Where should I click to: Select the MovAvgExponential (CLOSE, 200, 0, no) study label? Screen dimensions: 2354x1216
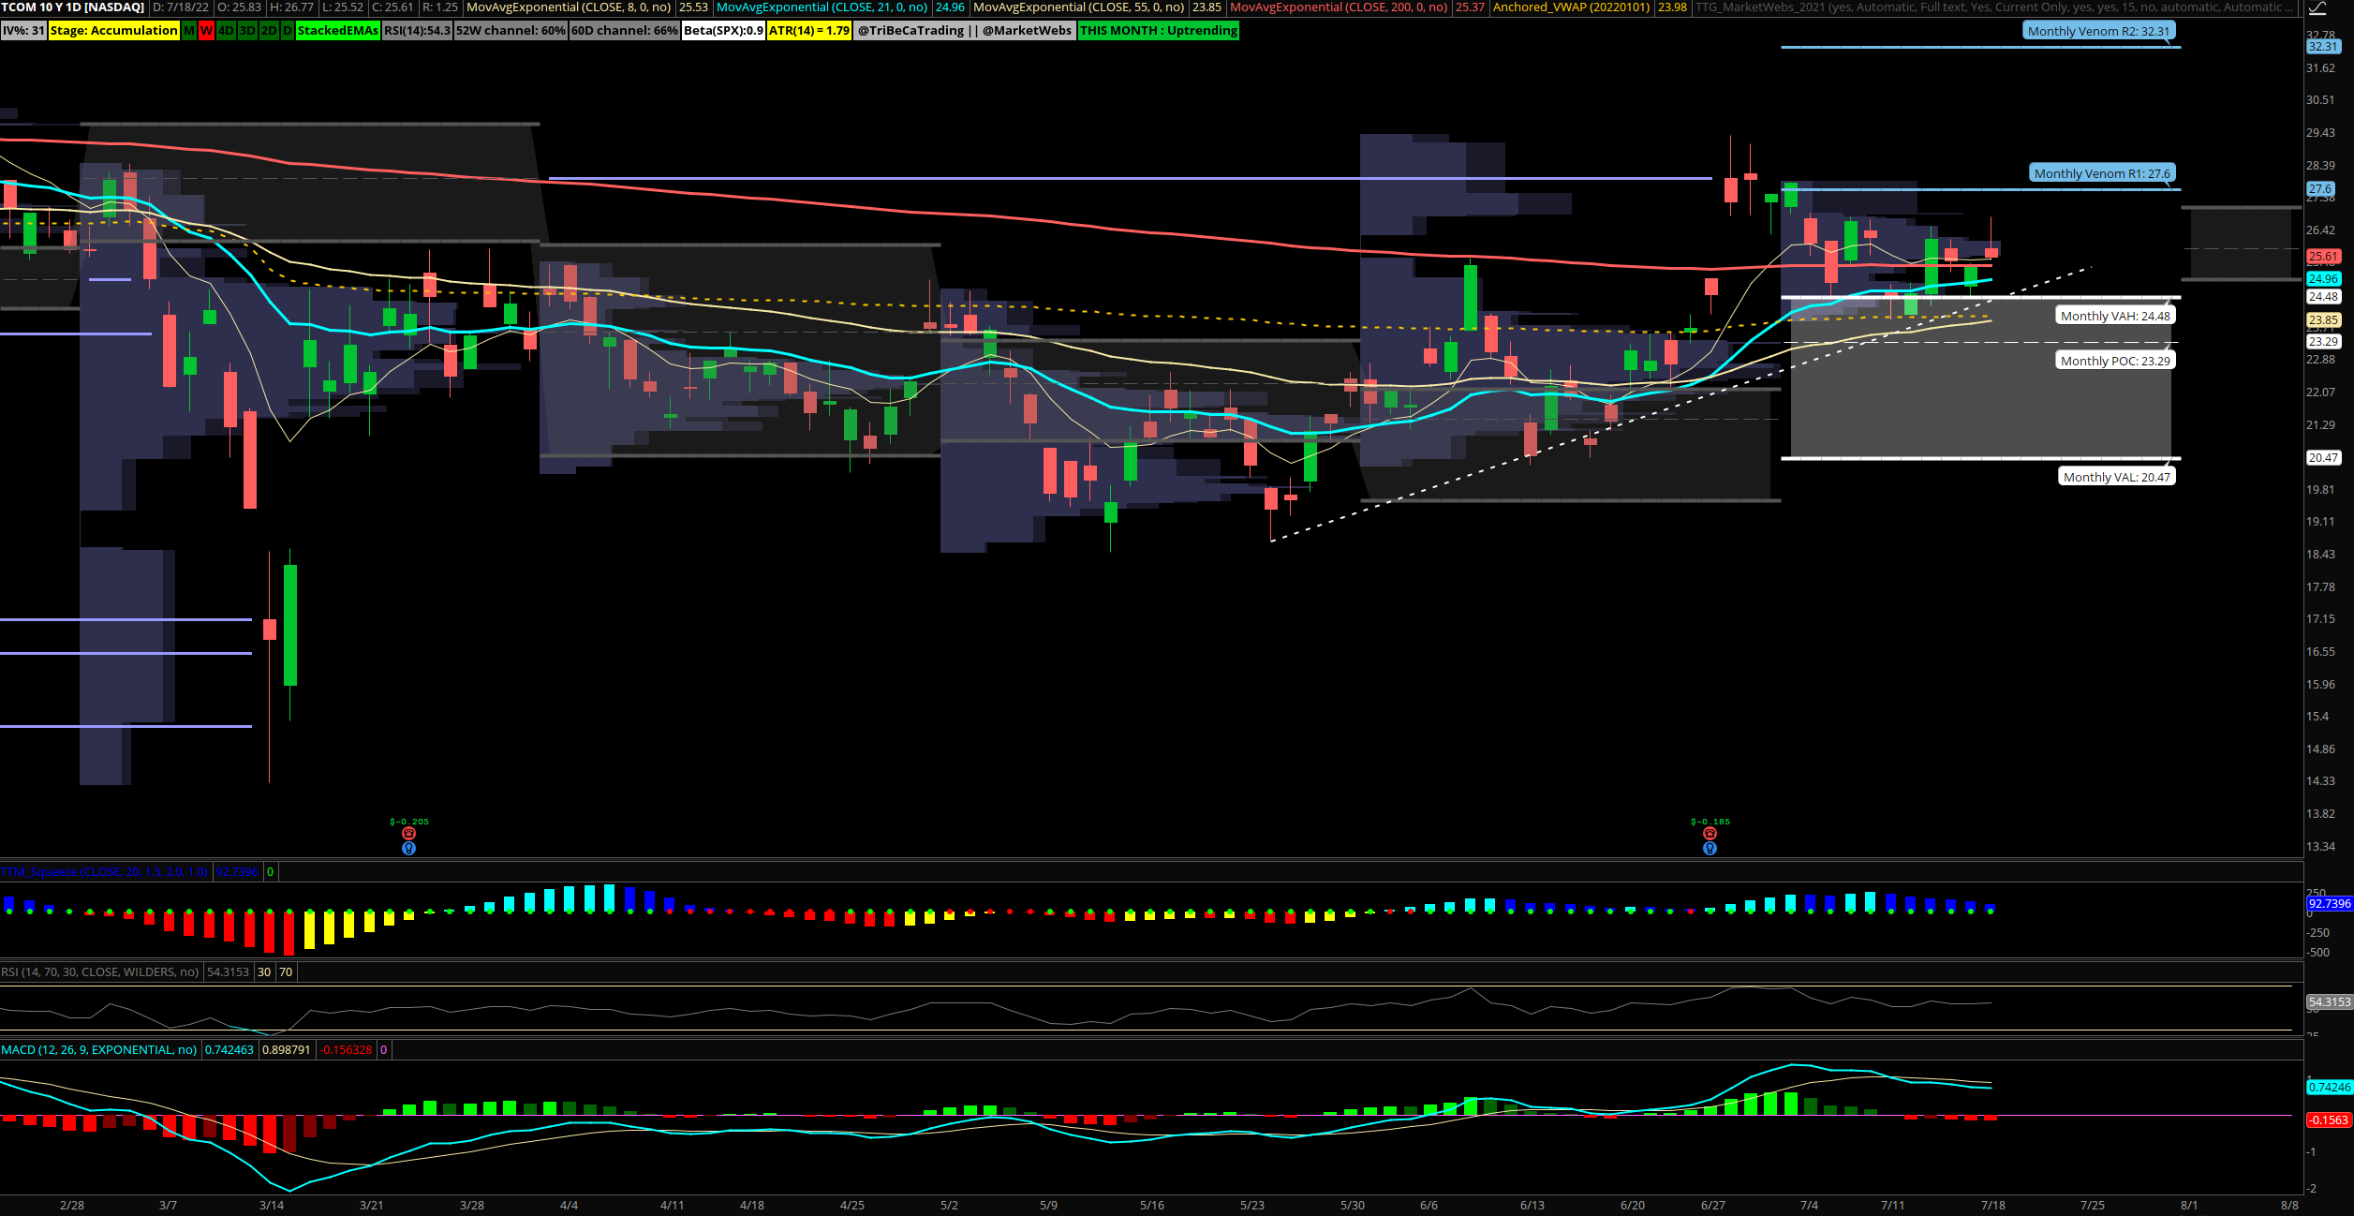click(1339, 7)
